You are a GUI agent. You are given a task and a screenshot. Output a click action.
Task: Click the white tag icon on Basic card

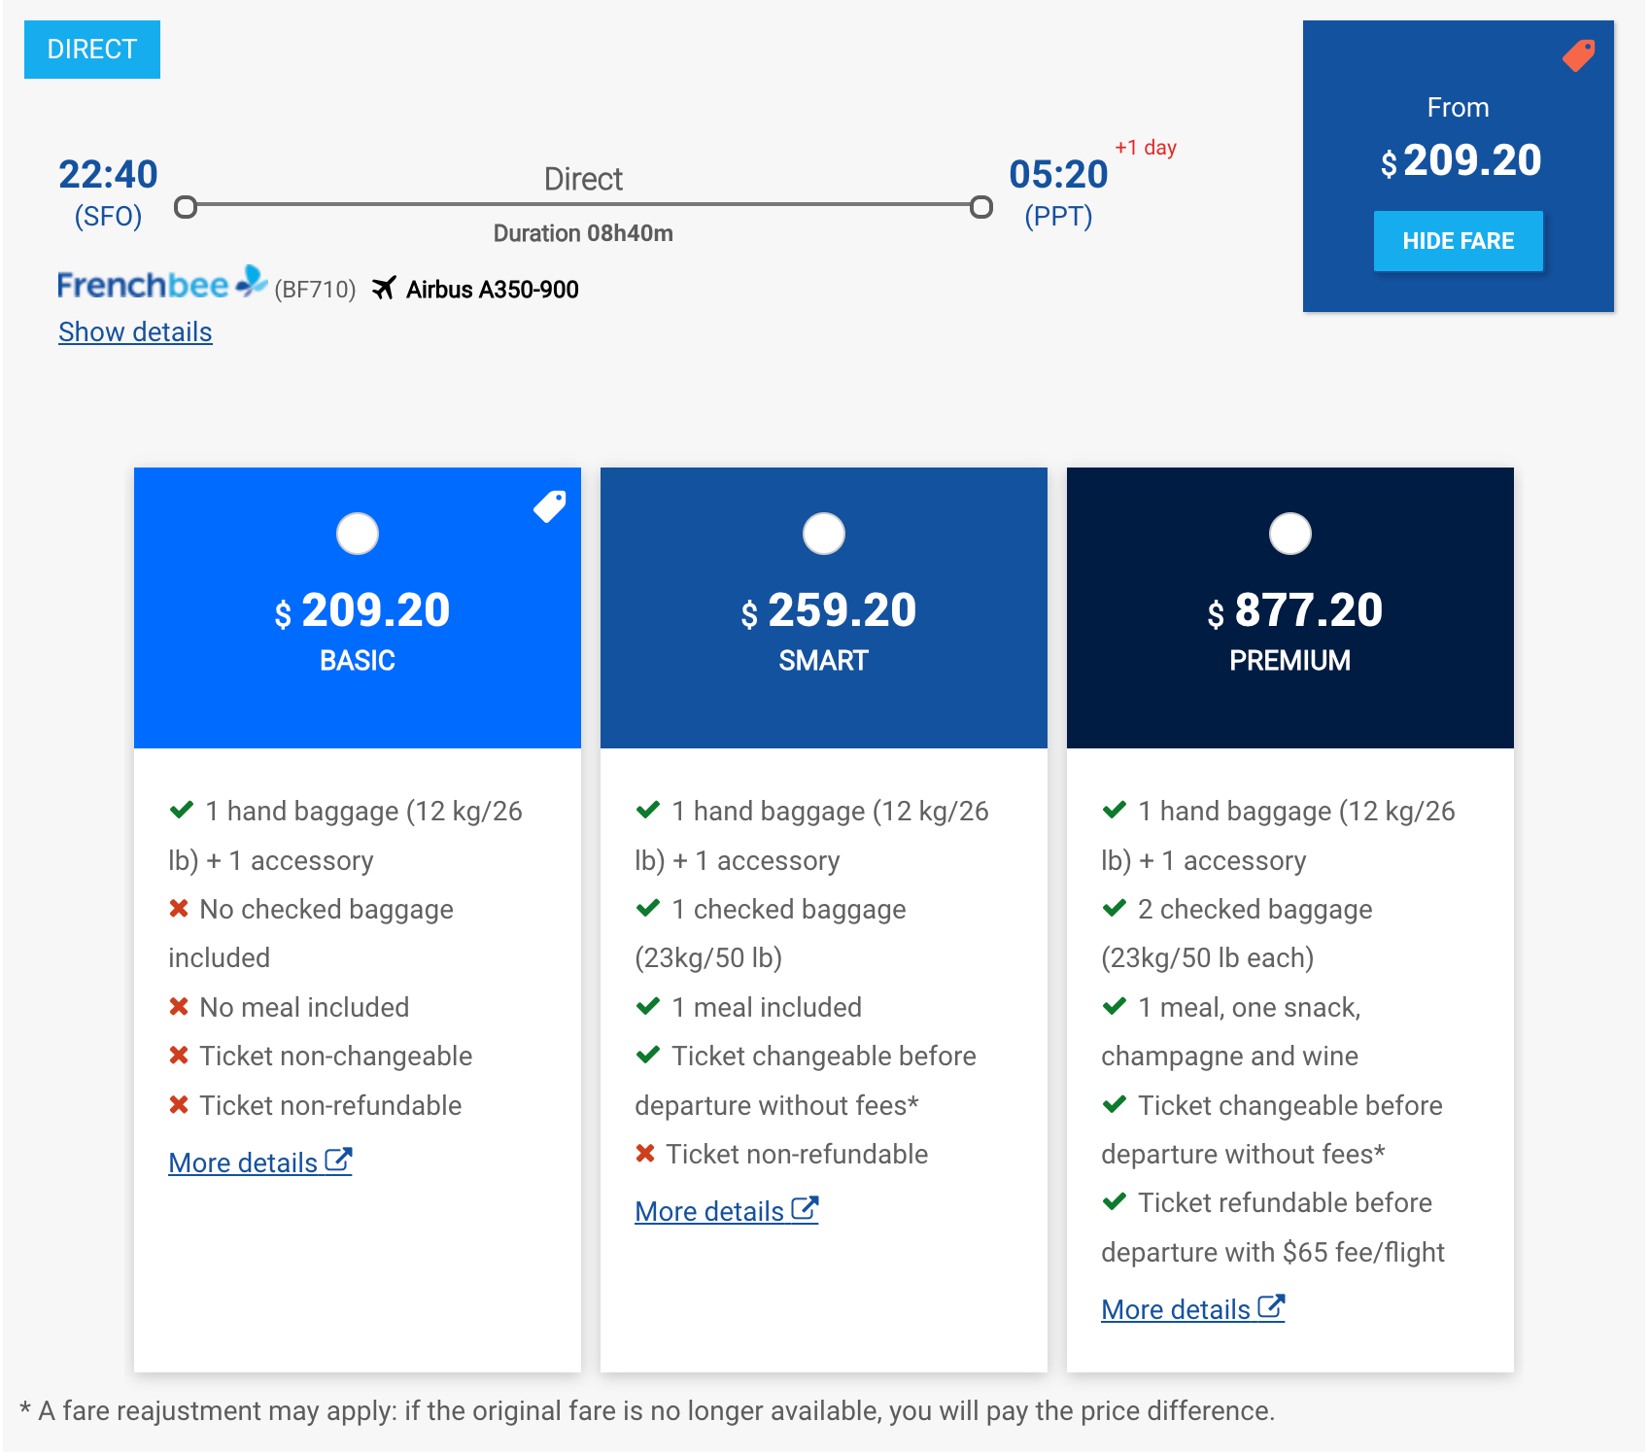549,506
